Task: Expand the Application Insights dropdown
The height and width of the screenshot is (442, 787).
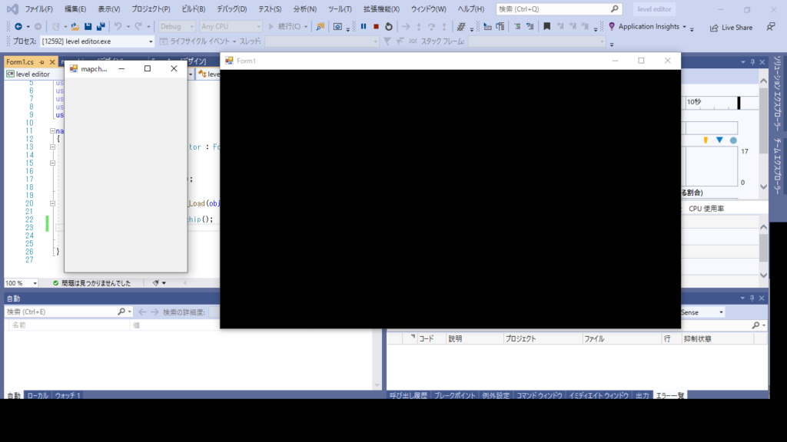Action: 684,27
